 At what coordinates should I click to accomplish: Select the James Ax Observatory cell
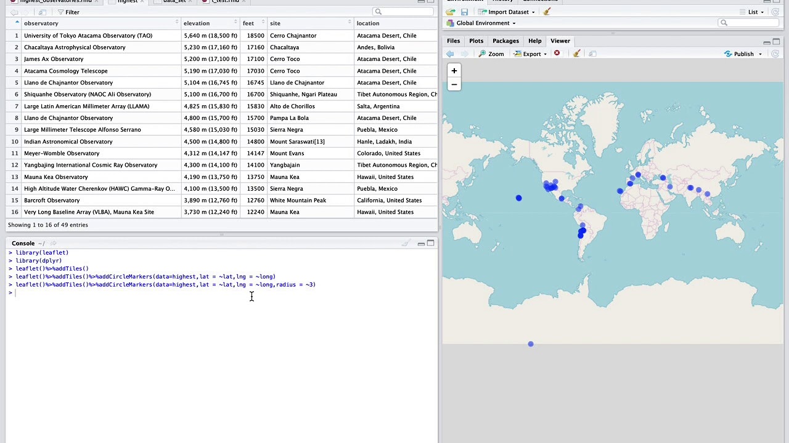[x=101, y=59]
